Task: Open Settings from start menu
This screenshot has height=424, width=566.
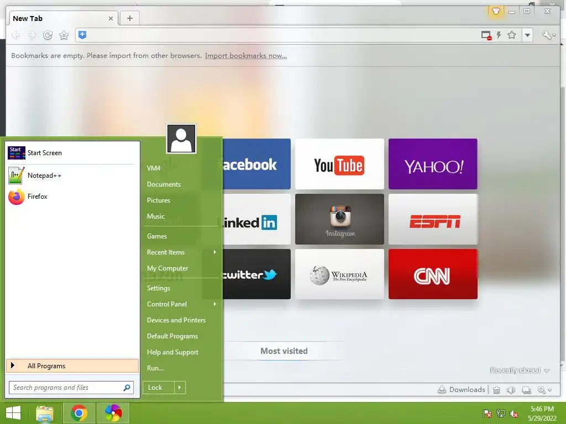Action: click(159, 288)
